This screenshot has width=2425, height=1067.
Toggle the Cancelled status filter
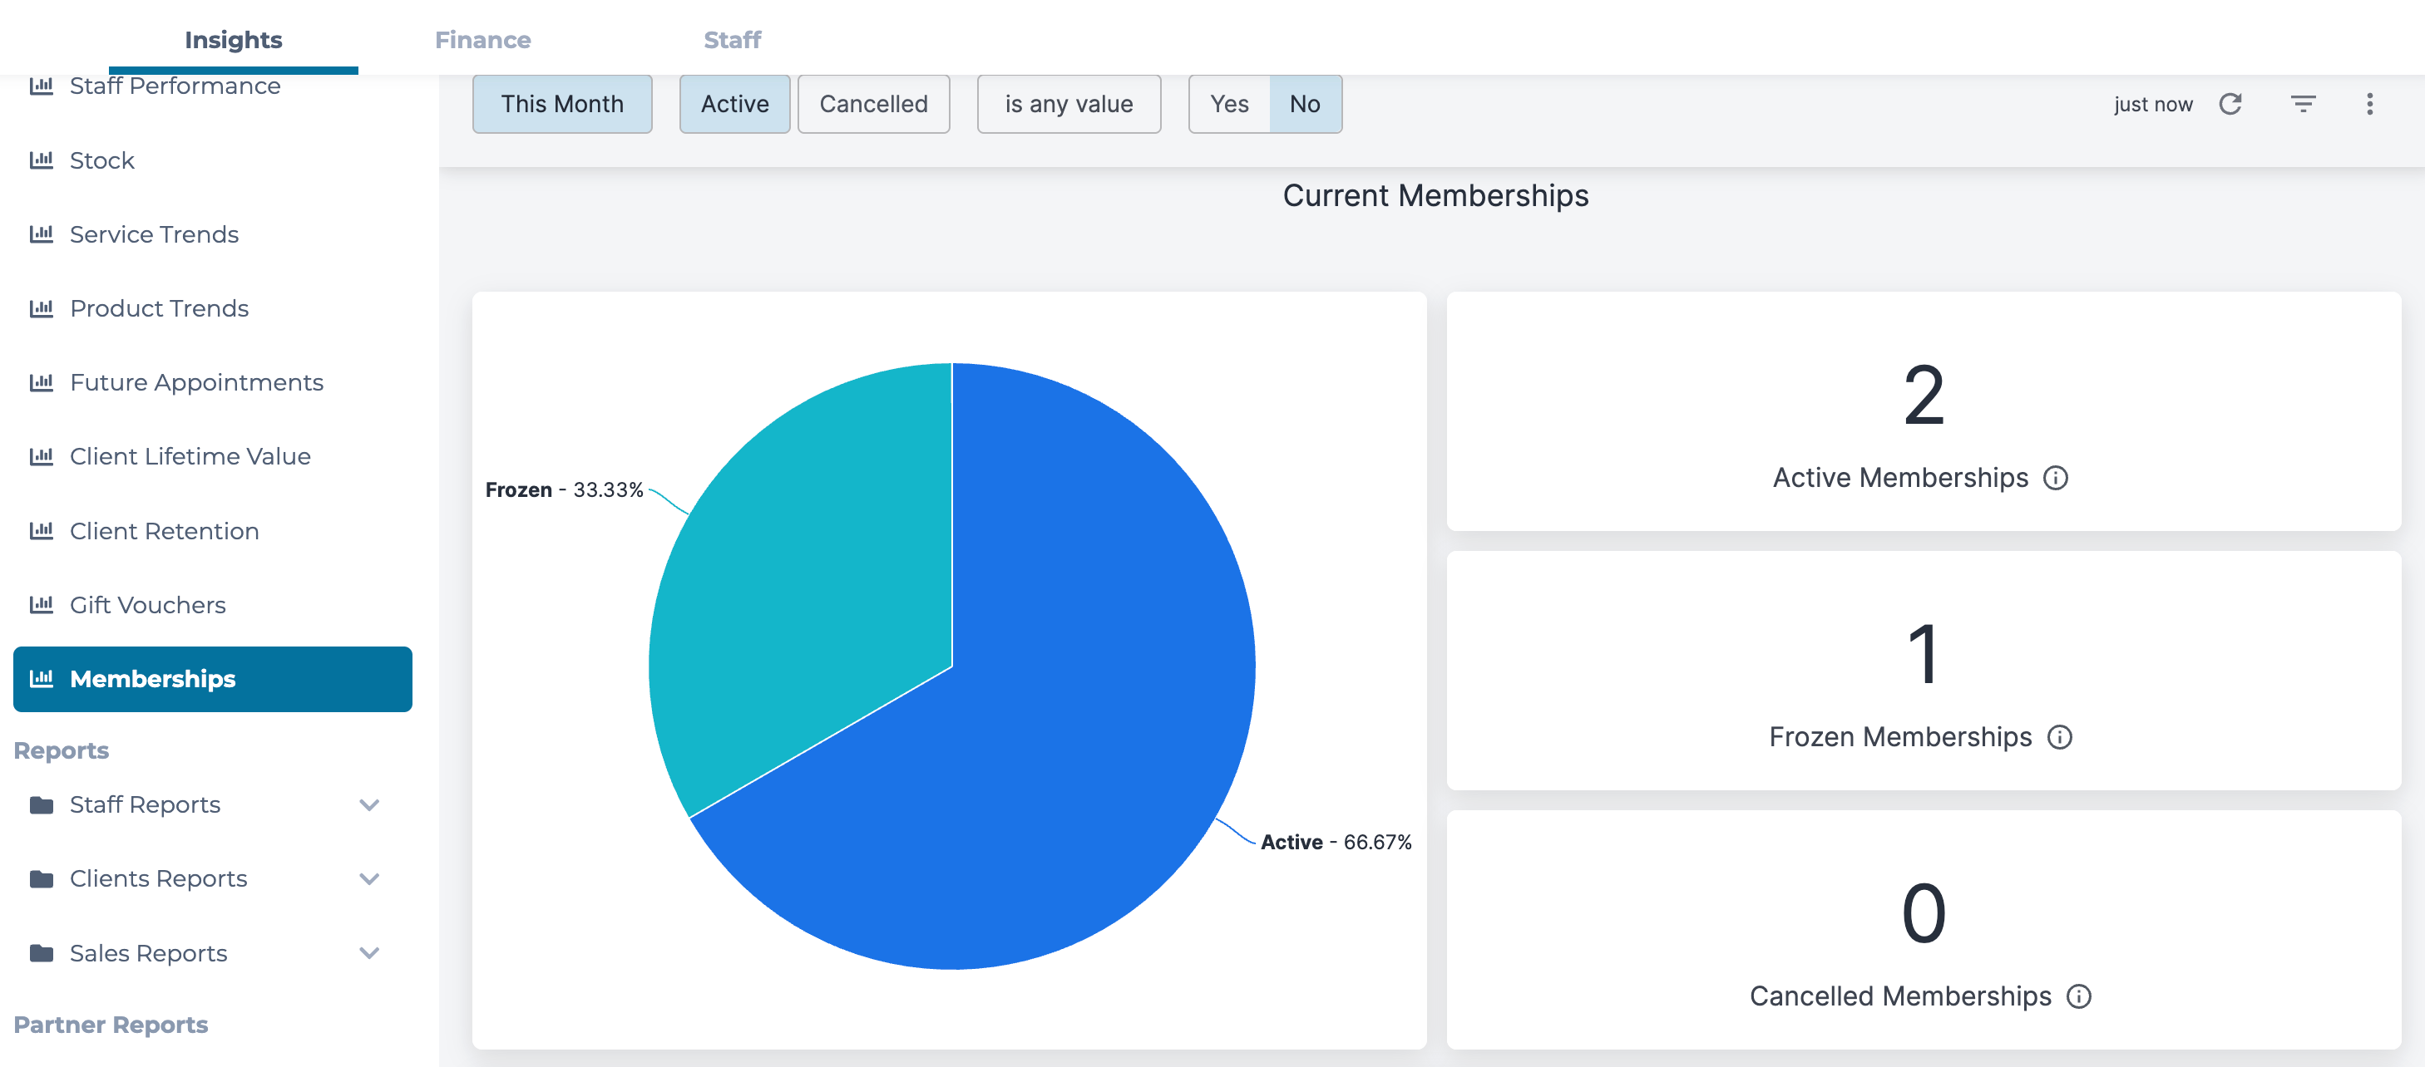coord(872,104)
